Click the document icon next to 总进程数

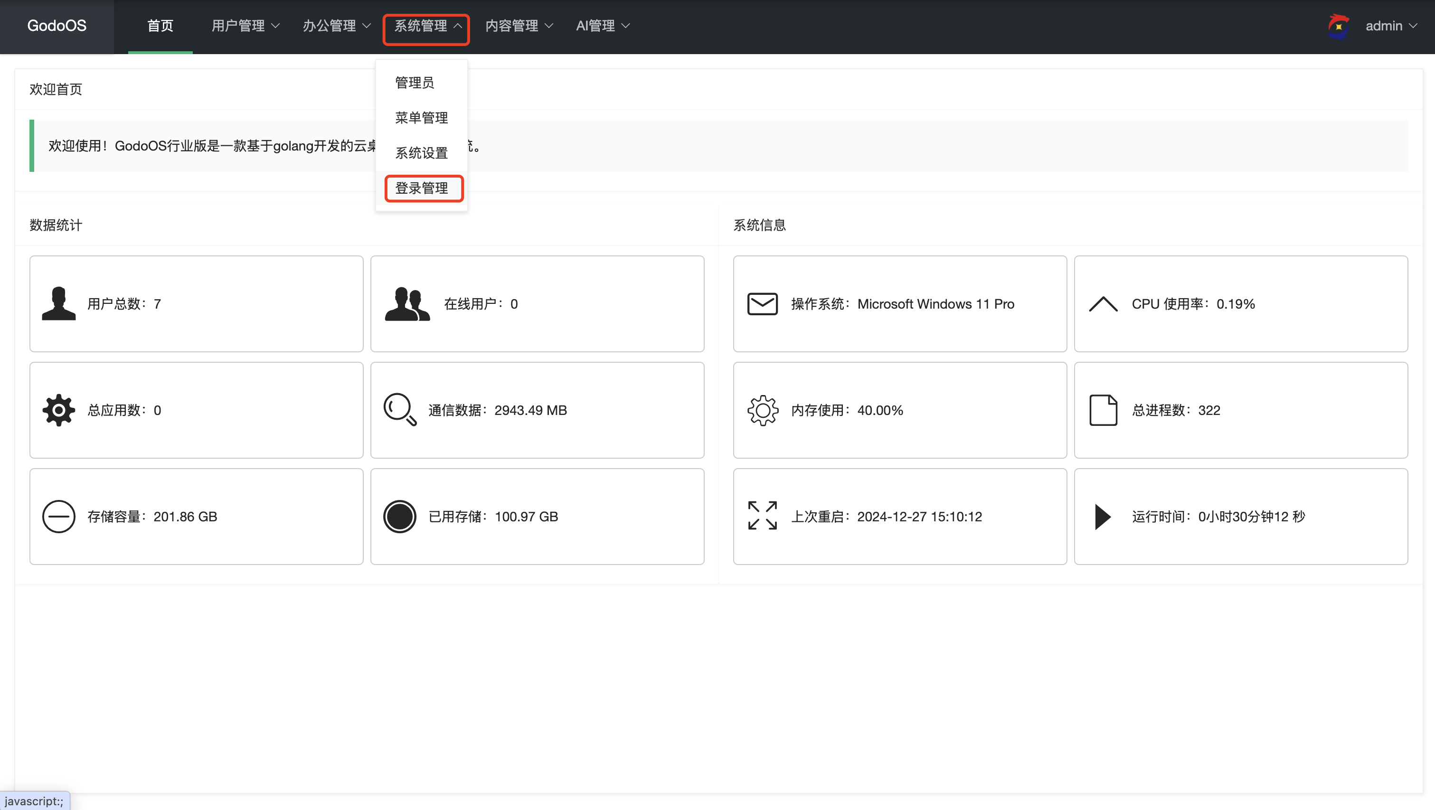(x=1103, y=410)
